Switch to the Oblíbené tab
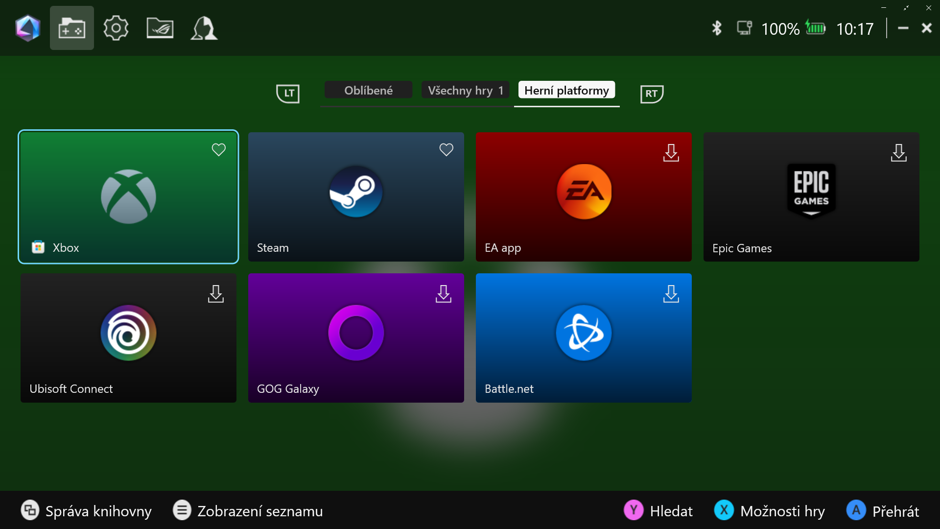Viewport: 940px width, 529px height. click(x=368, y=91)
